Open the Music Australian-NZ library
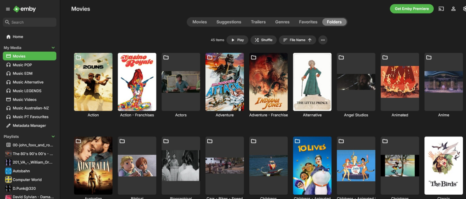Viewport: 466px width, 199px height. tap(30, 108)
